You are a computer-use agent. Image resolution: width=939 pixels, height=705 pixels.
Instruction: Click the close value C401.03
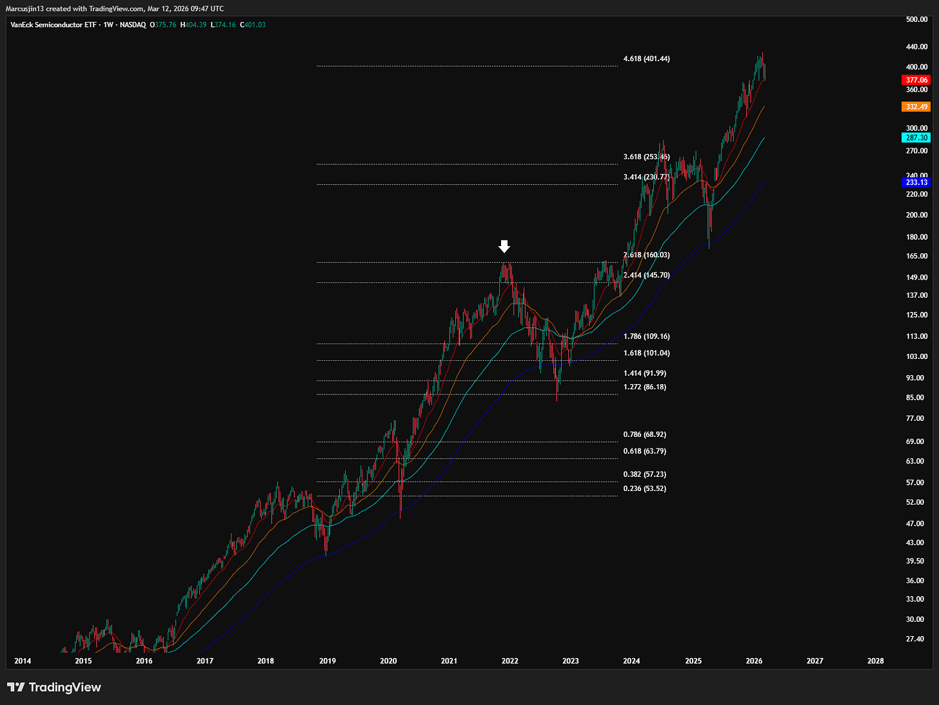click(253, 25)
